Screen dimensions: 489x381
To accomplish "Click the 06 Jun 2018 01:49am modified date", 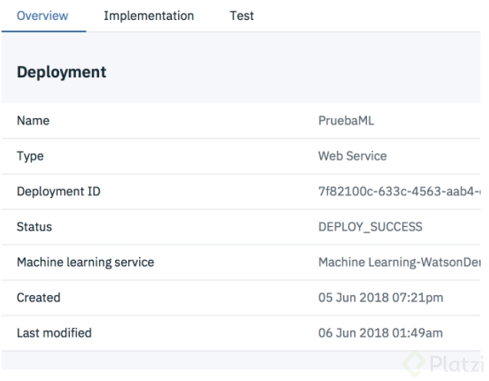I will 380,333.
